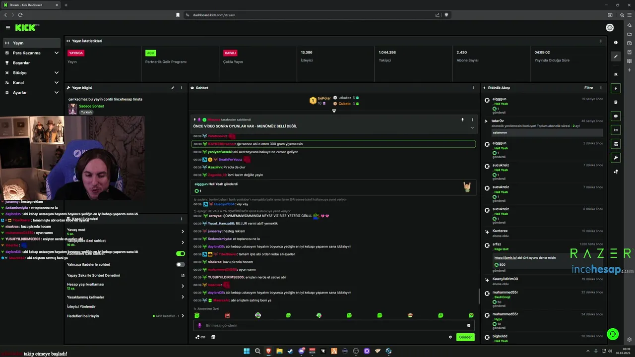Click the KAPALI Çoklu Yayın badge
The image size is (635, 357).
(x=230, y=53)
